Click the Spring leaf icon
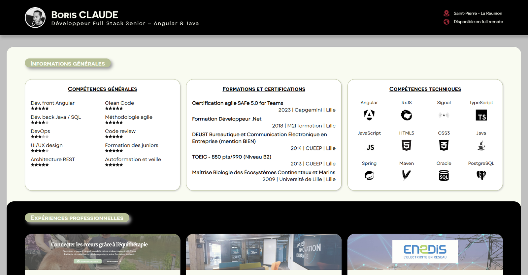Screen dimensions: 528x275 pyautogui.click(x=369, y=175)
